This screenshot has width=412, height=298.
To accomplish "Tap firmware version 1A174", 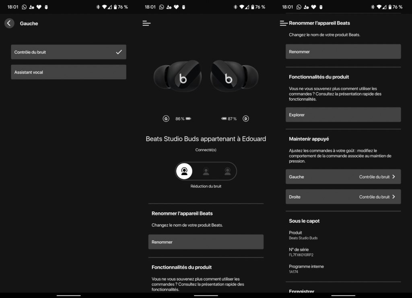I will pos(293,272).
